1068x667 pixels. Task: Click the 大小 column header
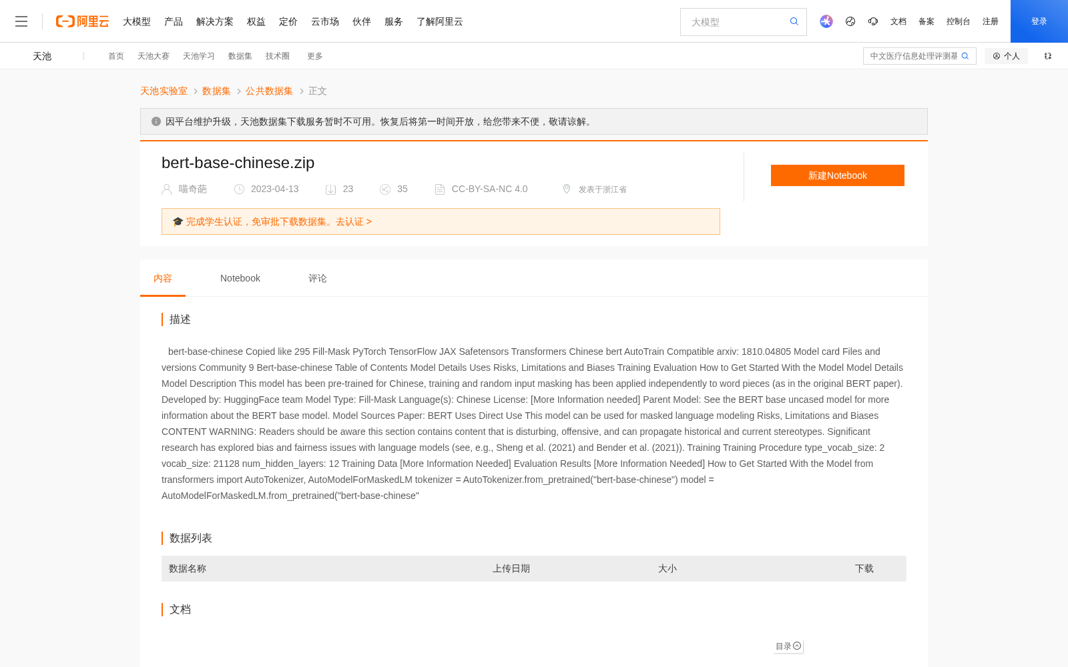click(x=667, y=569)
